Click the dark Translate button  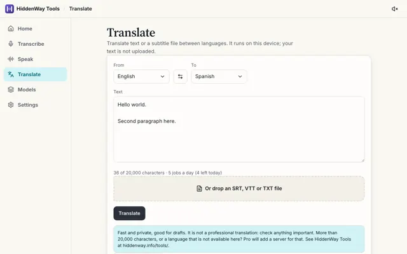[129, 213]
